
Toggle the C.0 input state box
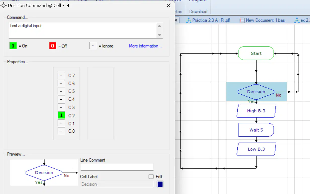[x=61, y=131]
